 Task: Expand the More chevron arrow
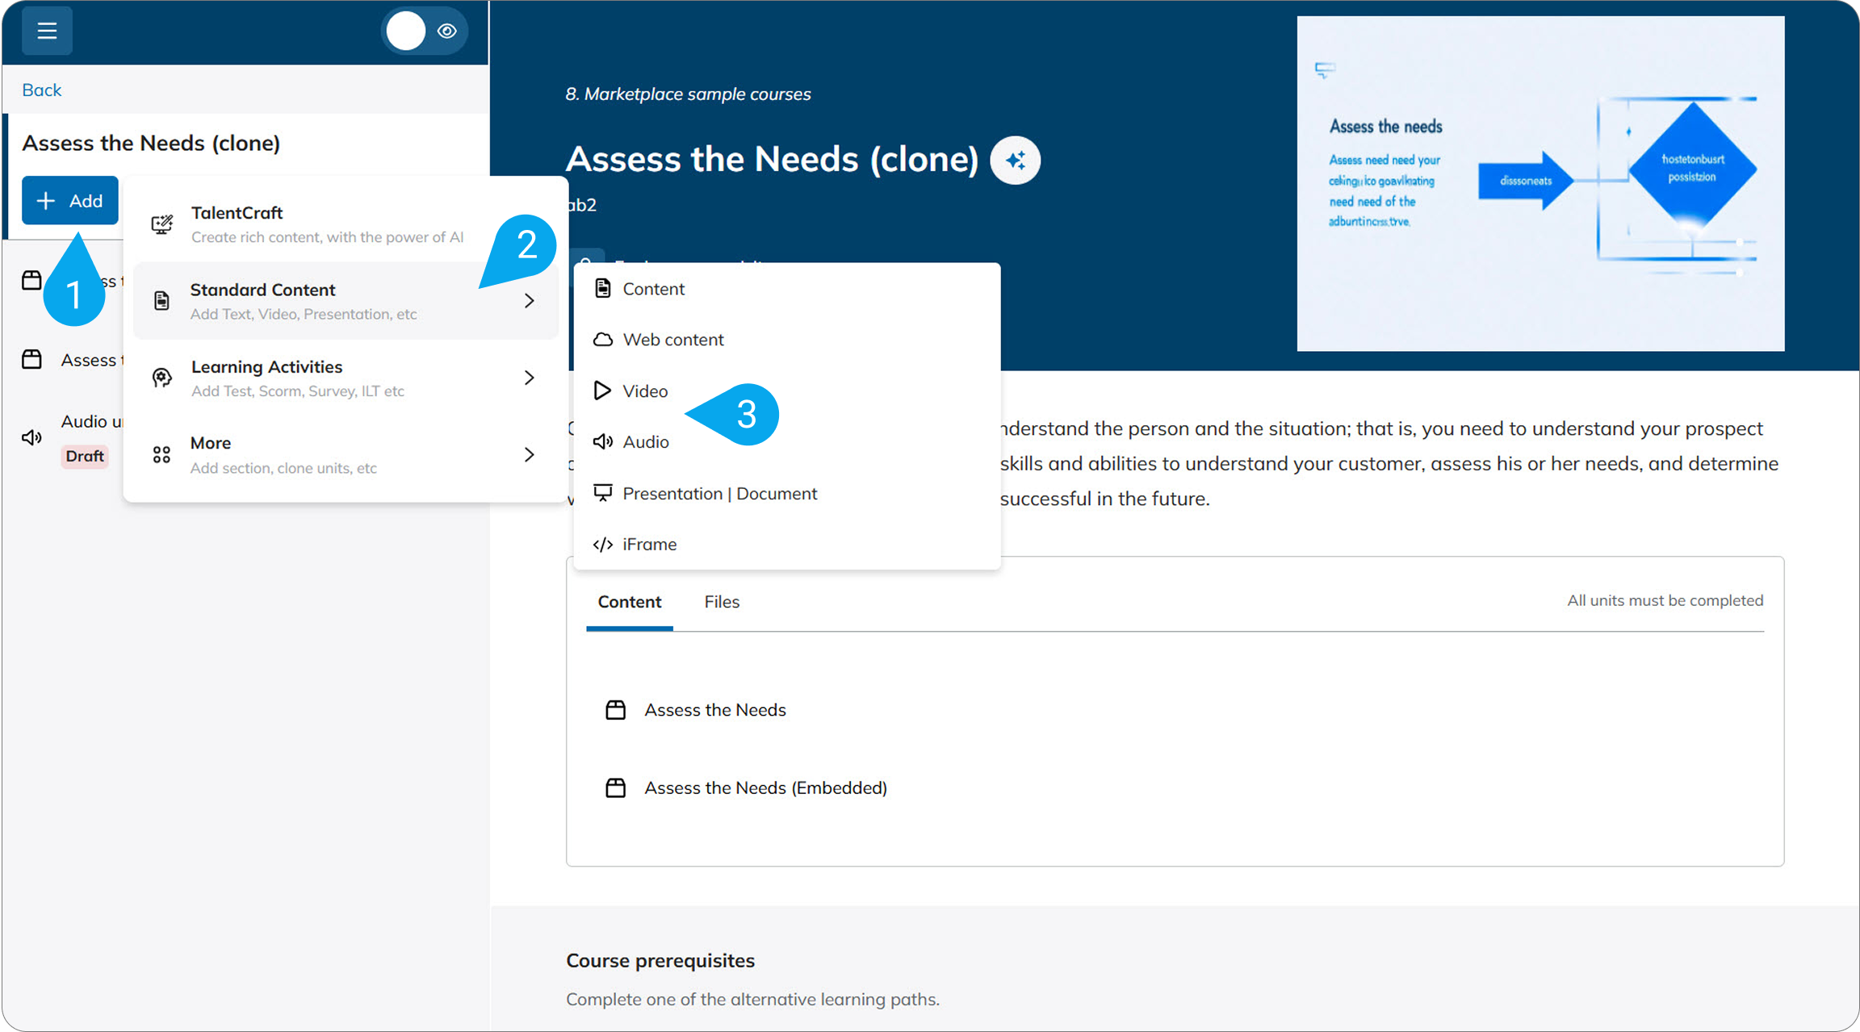(530, 454)
